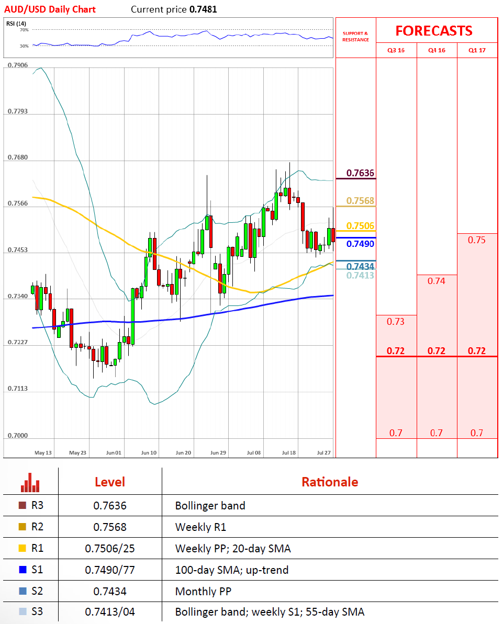Select the S3 light blue color swatch
Viewport: 503px width, 624px height.
point(23,611)
